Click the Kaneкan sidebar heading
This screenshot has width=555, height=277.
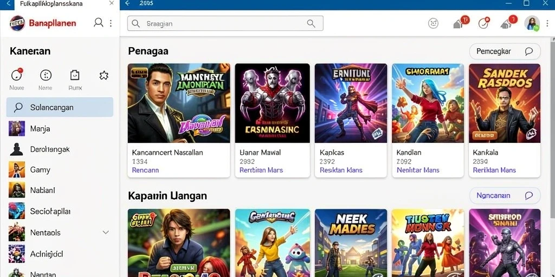(x=30, y=51)
